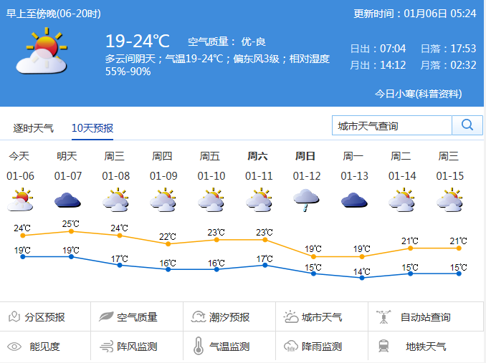
Task: Click the search magnifier icon
Action: coord(467,125)
